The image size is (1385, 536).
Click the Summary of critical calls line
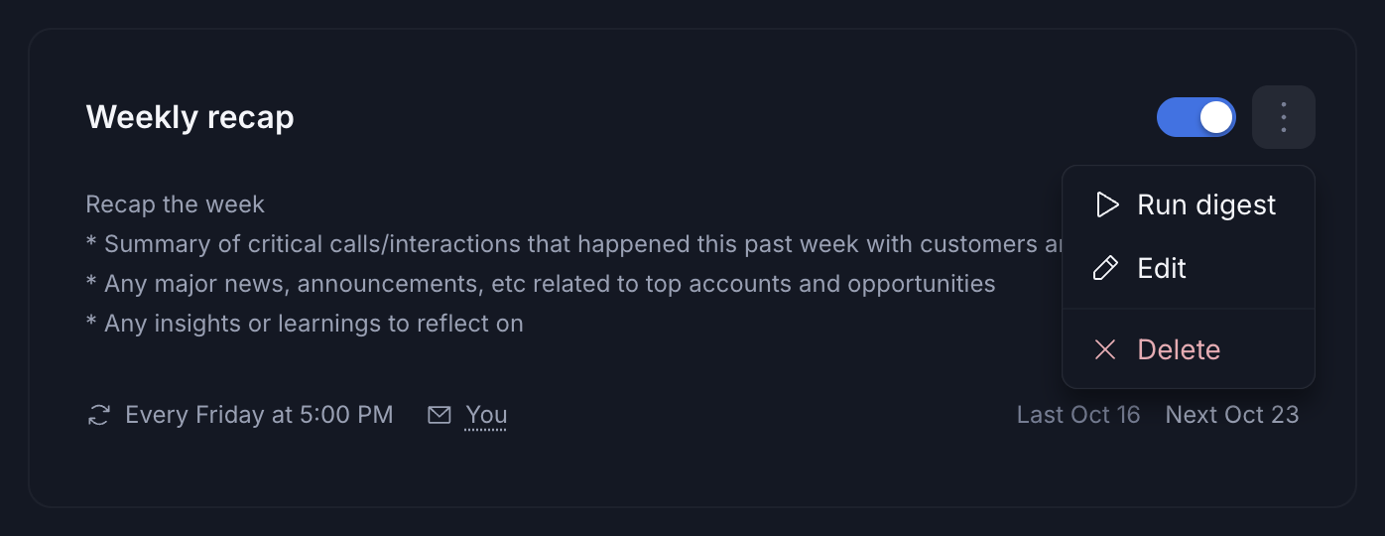573,244
